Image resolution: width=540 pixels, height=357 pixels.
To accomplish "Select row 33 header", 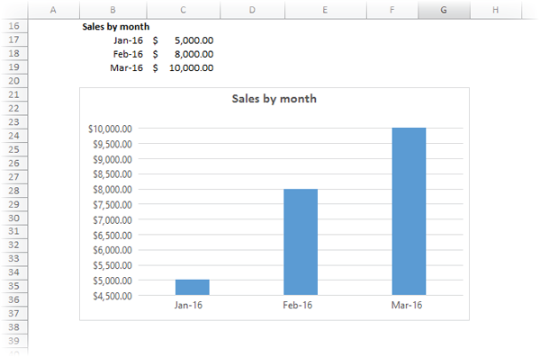I will pos(14,259).
